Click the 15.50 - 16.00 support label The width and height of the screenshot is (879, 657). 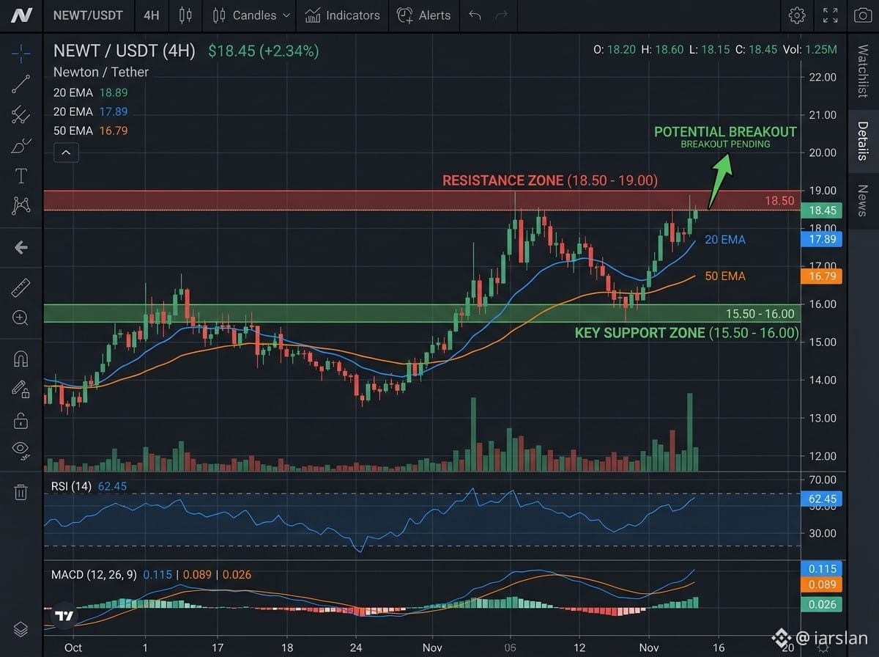[760, 314]
